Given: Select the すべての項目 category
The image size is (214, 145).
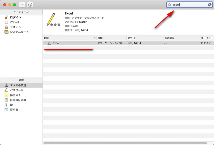Looking at the screenshot, I should (21, 85).
